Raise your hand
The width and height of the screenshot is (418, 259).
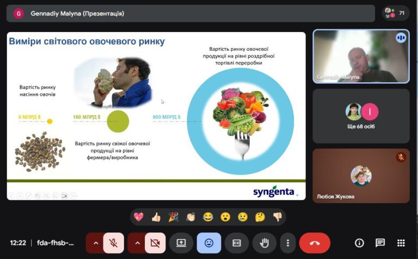tap(265, 243)
